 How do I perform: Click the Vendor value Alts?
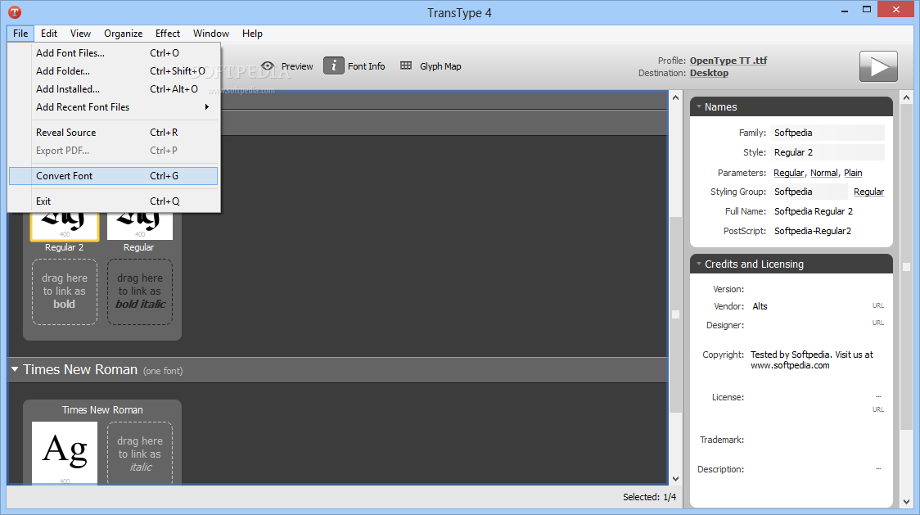(x=760, y=306)
